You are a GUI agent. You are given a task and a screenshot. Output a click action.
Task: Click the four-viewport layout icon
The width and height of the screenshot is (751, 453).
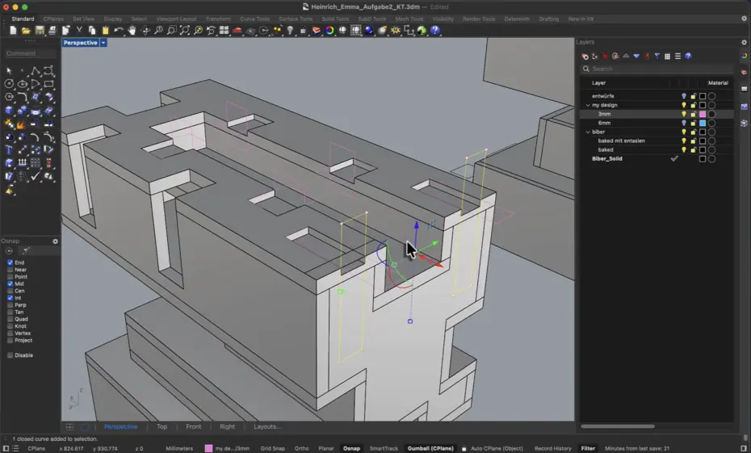point(224,30)
